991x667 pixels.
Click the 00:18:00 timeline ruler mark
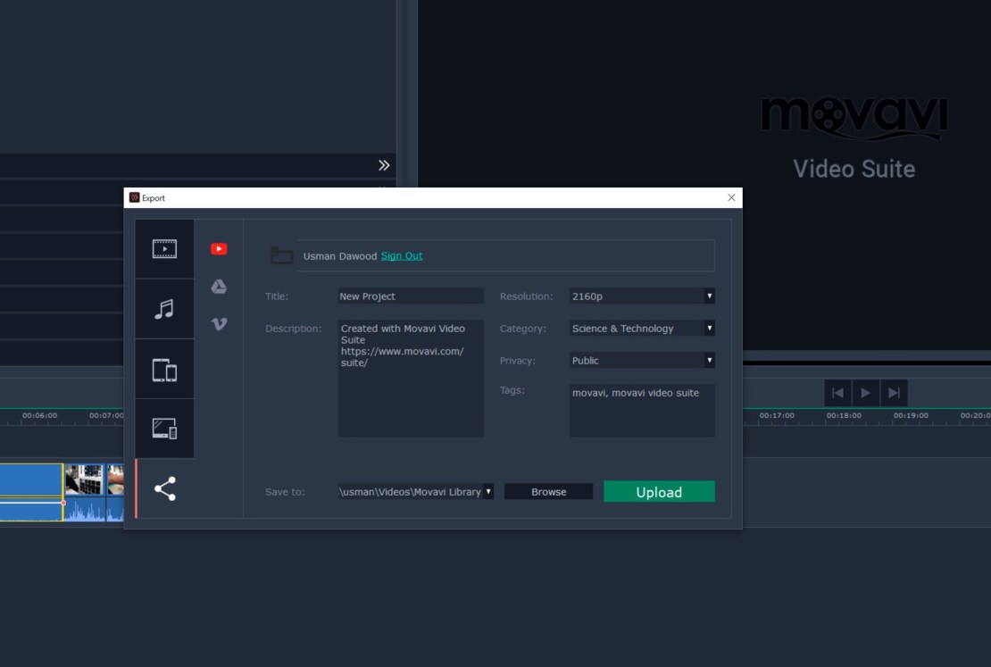[x=844, y=415]
